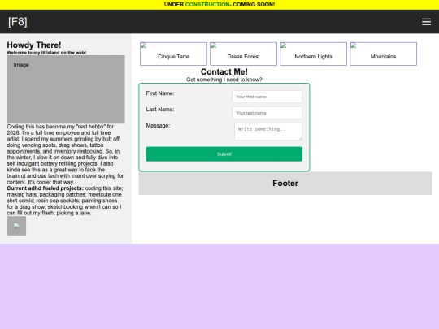Viewport: 439px width, 329px height.
Task: Open the Mountains gallery card
Action: (383, 54)
